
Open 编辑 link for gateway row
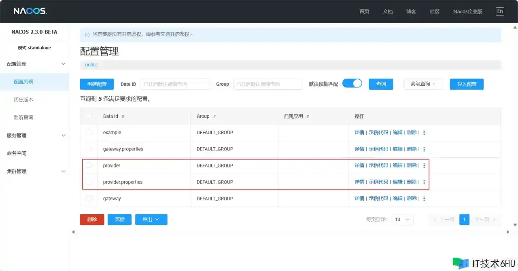(397, 199)
